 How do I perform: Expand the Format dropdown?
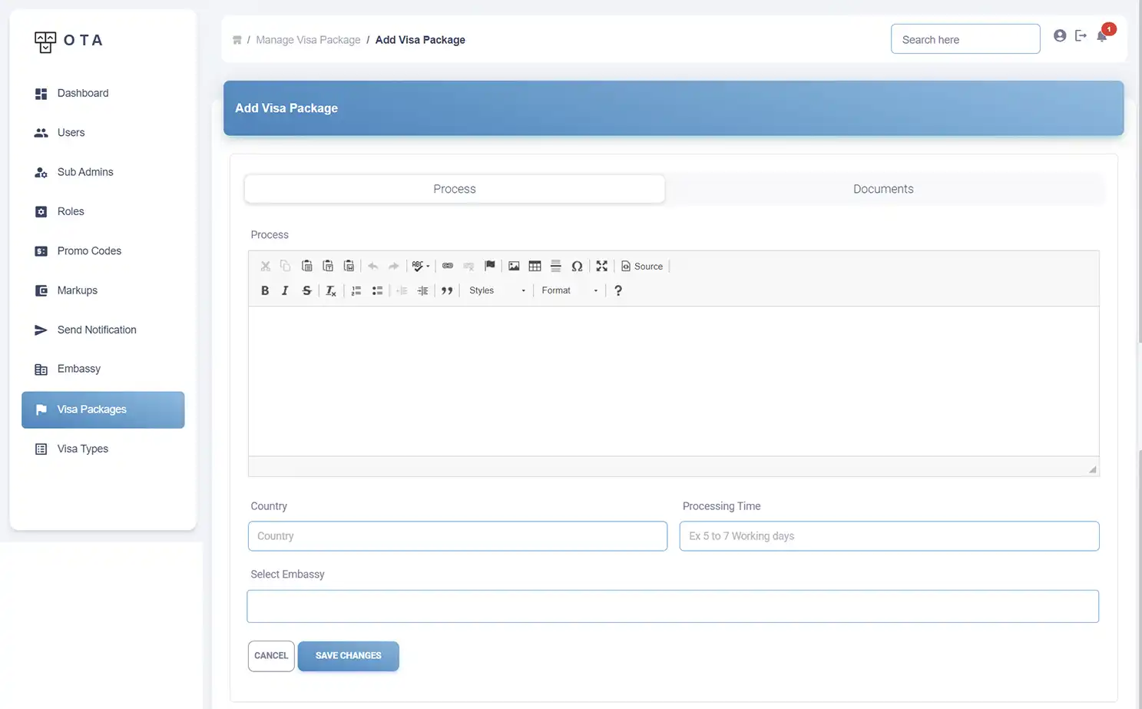pyautogui.click(x=569, y=290)
